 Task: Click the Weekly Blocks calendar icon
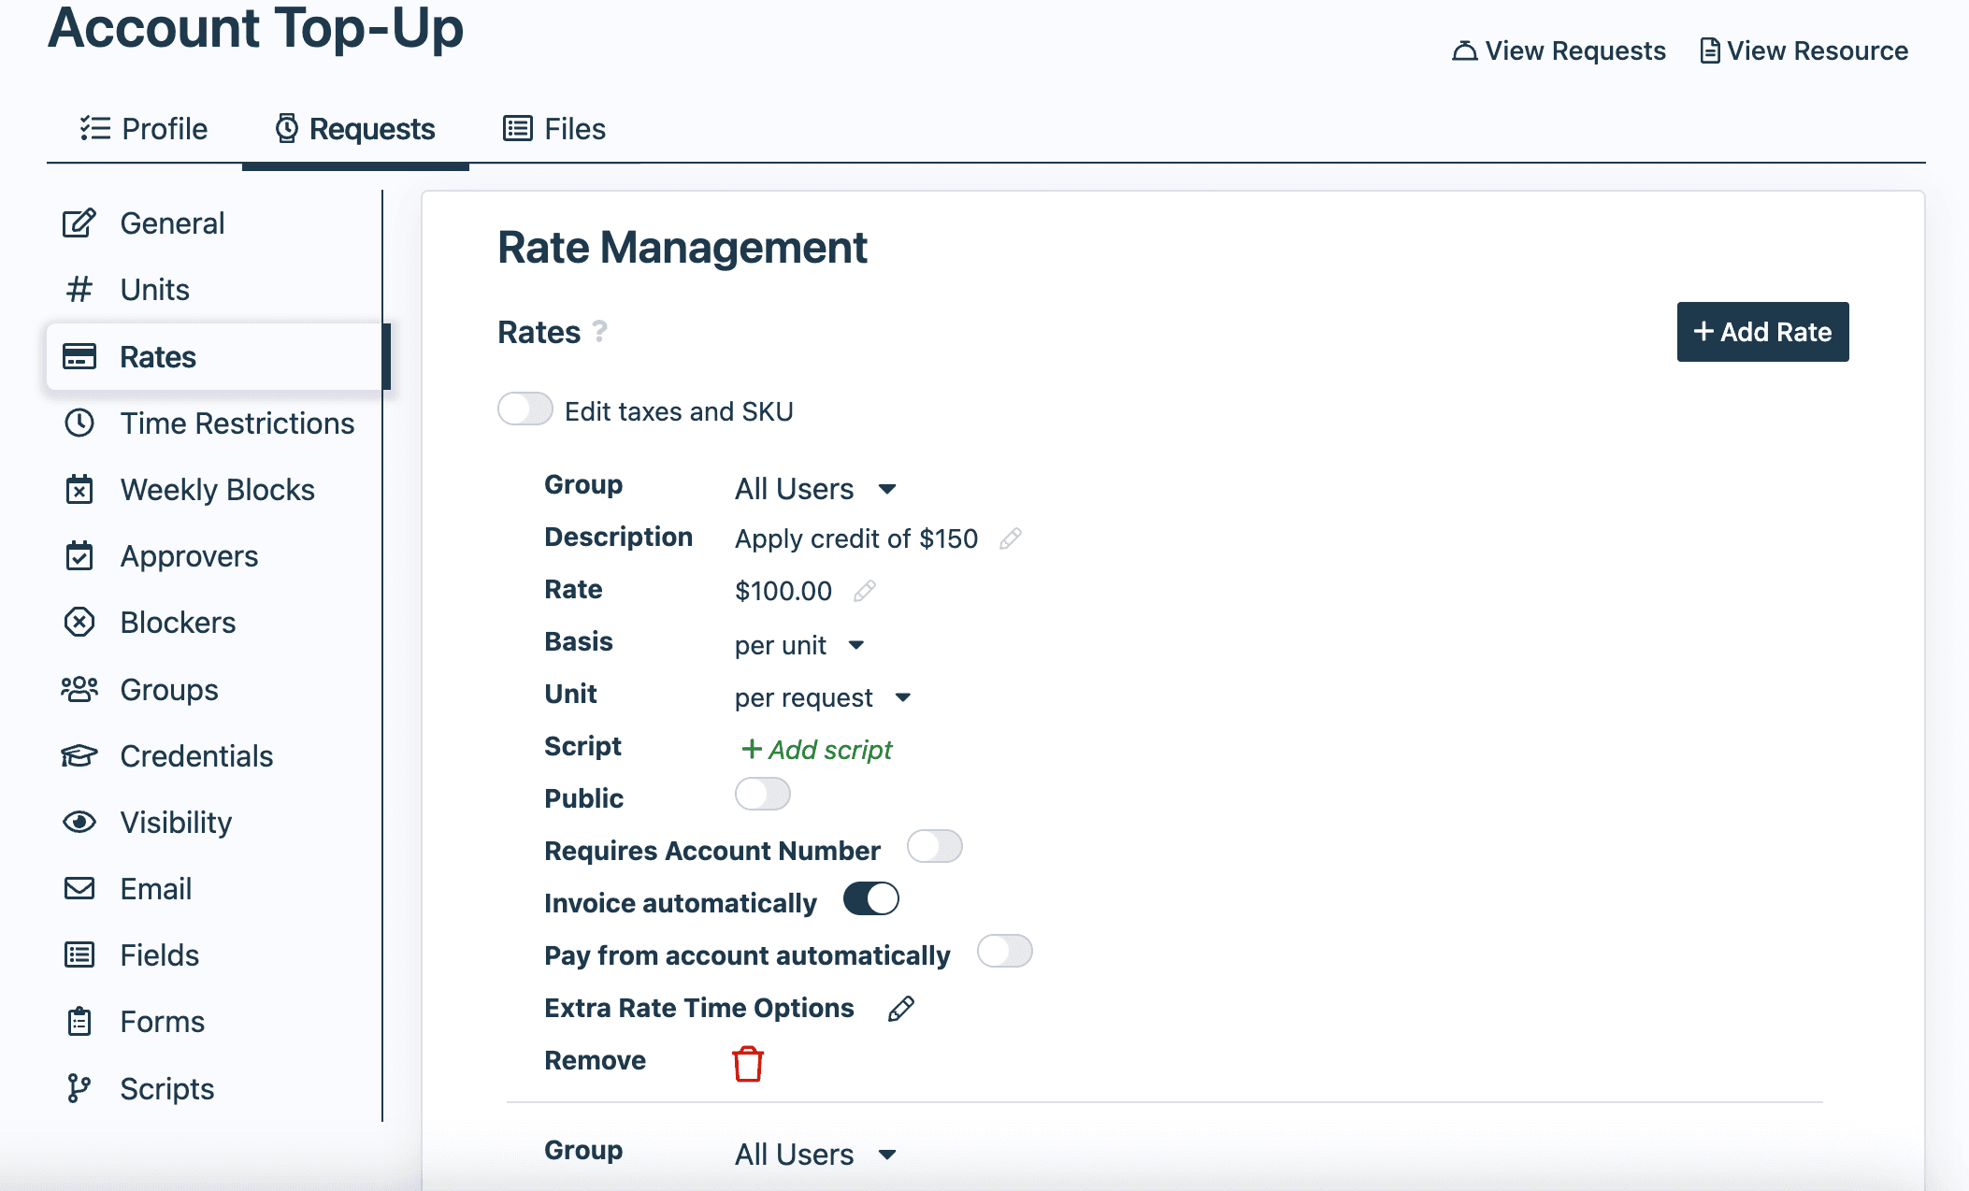[79, 489]
